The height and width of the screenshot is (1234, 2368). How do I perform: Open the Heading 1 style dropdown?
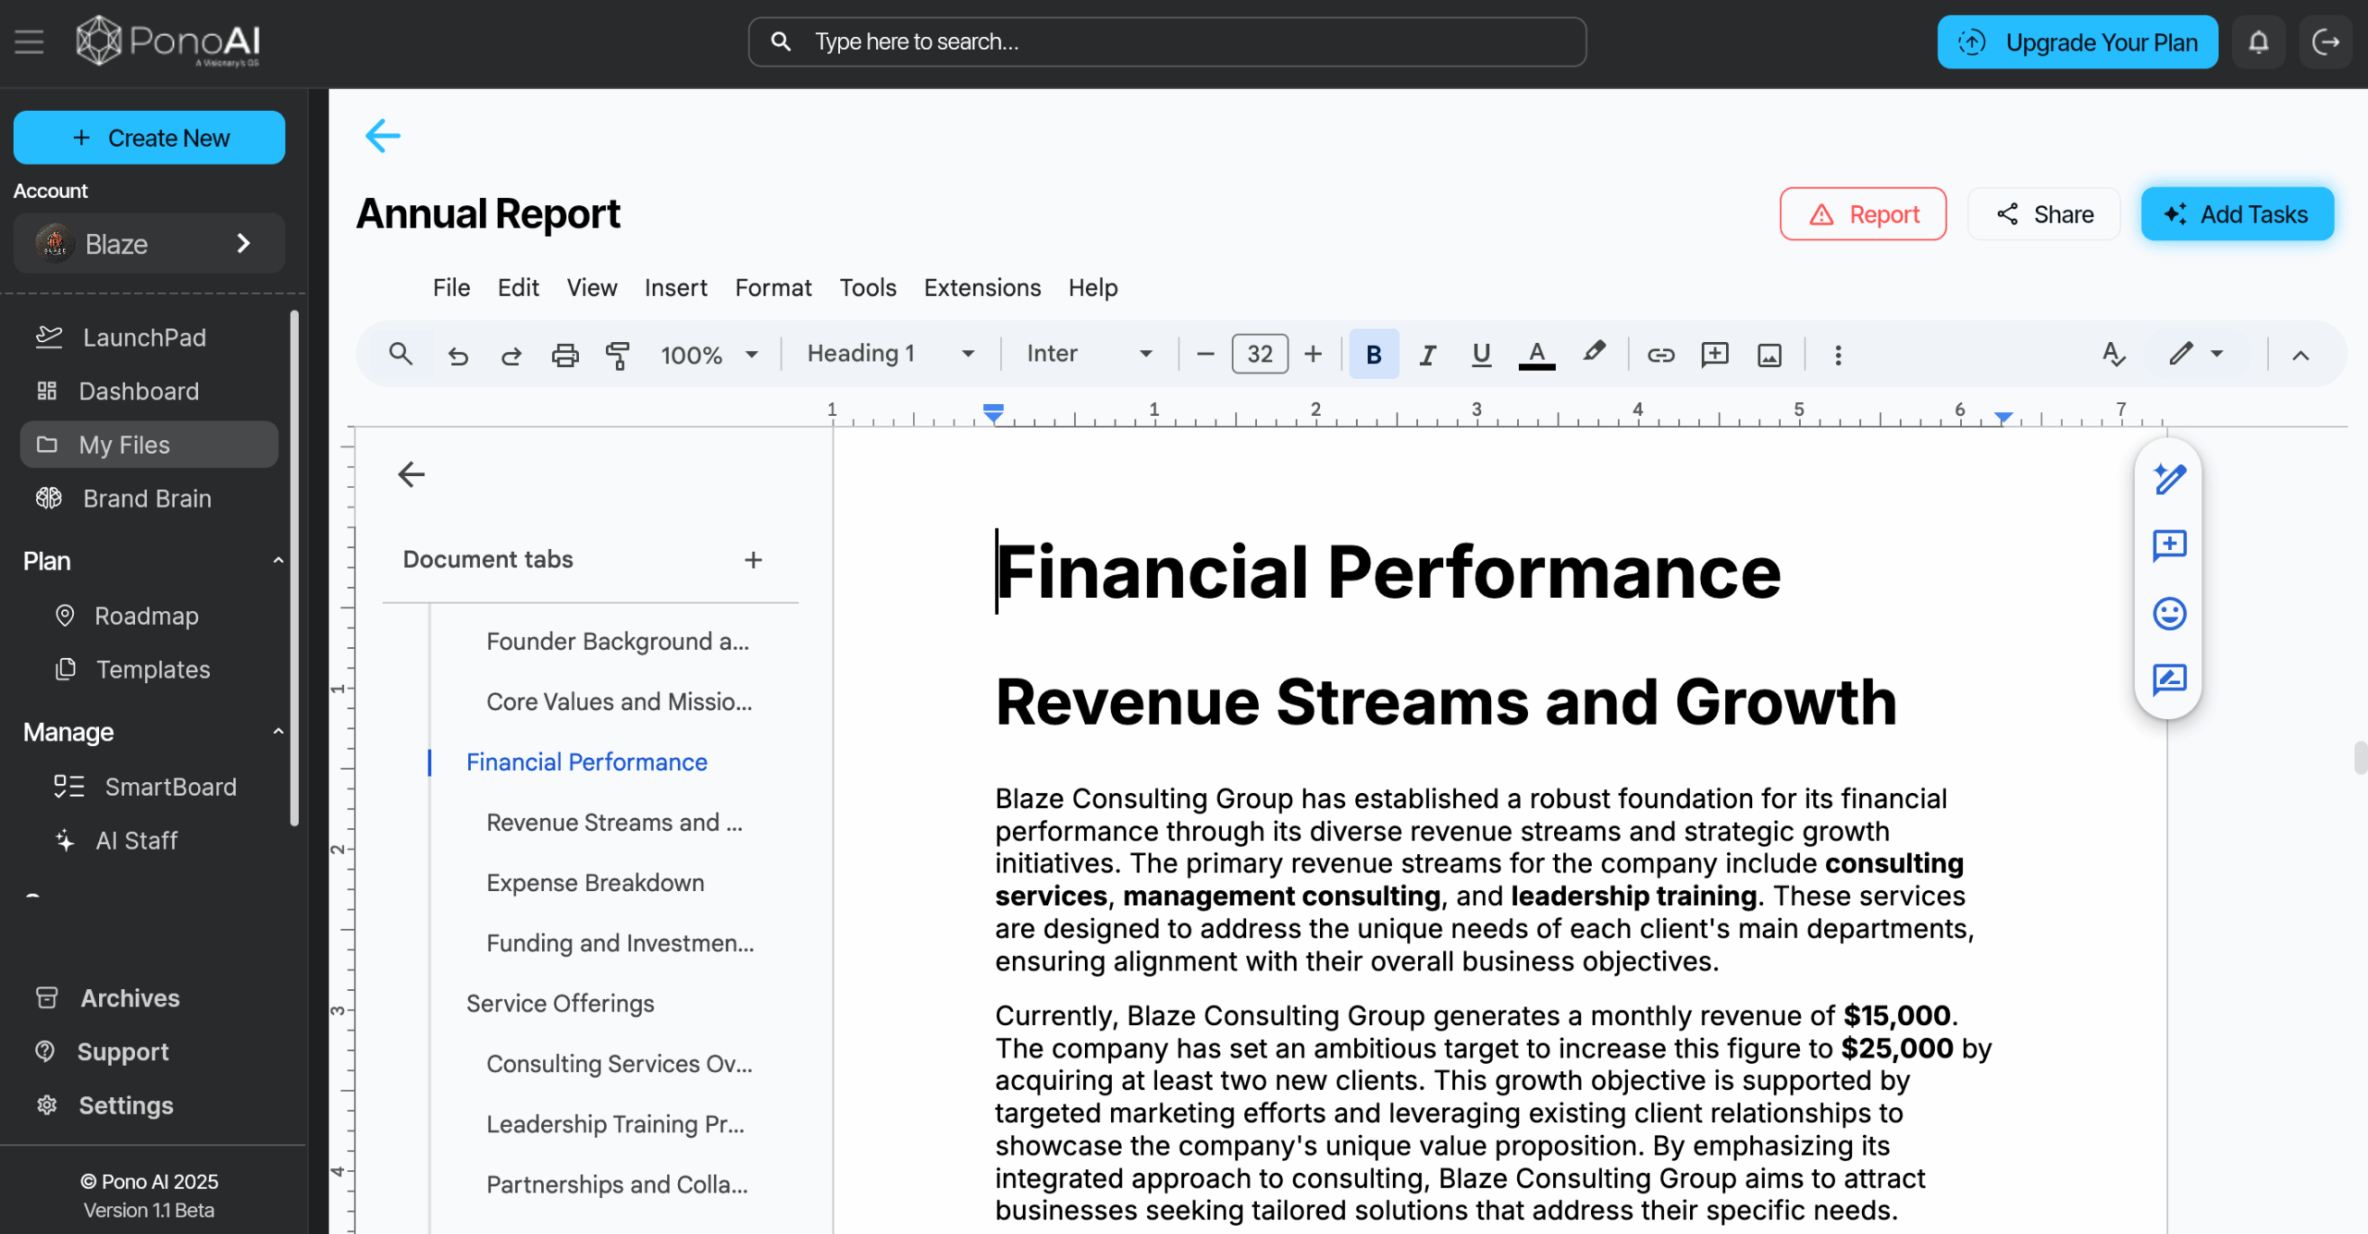coord(891,354)
